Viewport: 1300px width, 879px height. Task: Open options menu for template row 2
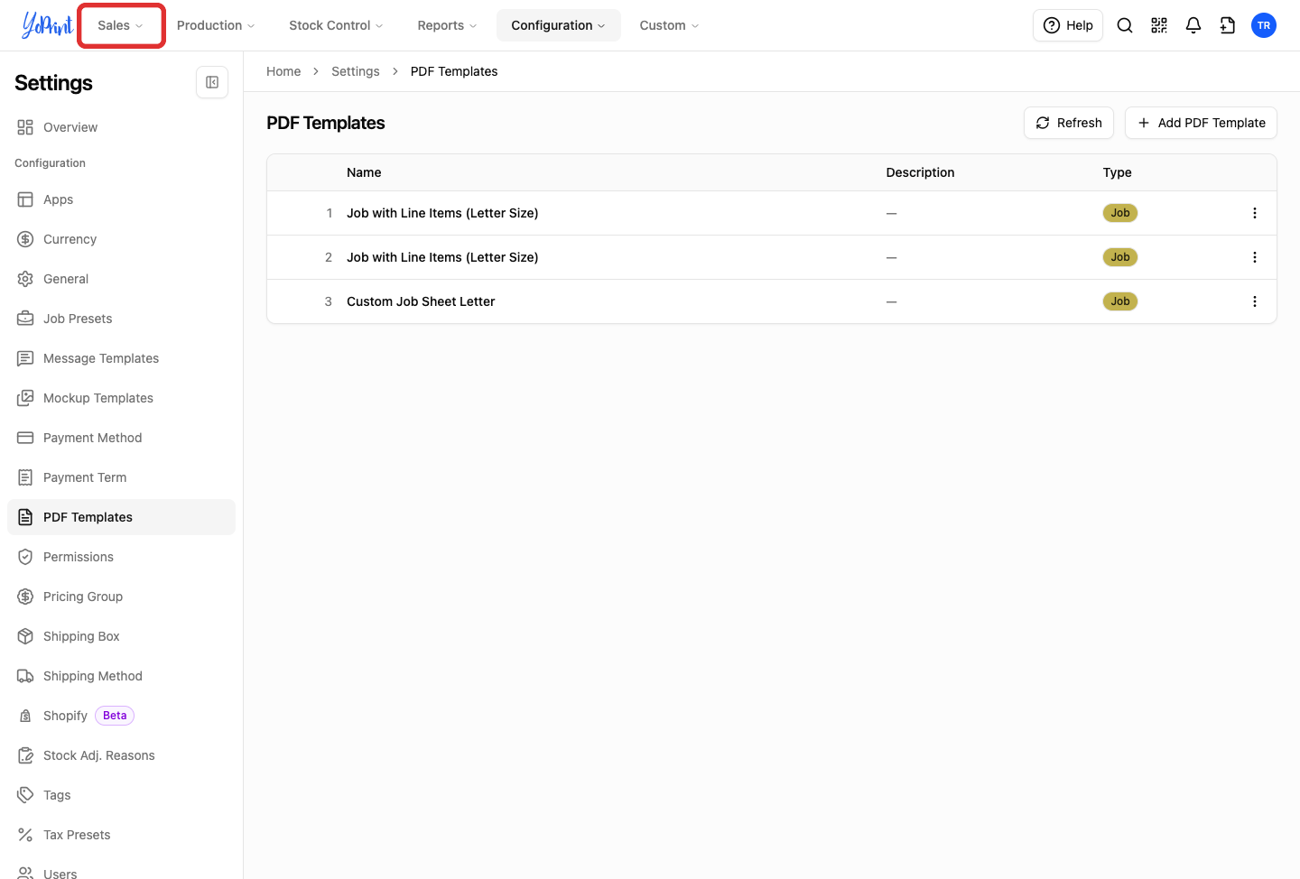pyautogui.click(x=1254, y=257)
